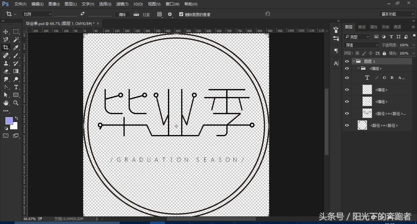This screenshot has width=417, height=224.
Task: Open the crop overlay grid options
Action: [x=159, y=14]
